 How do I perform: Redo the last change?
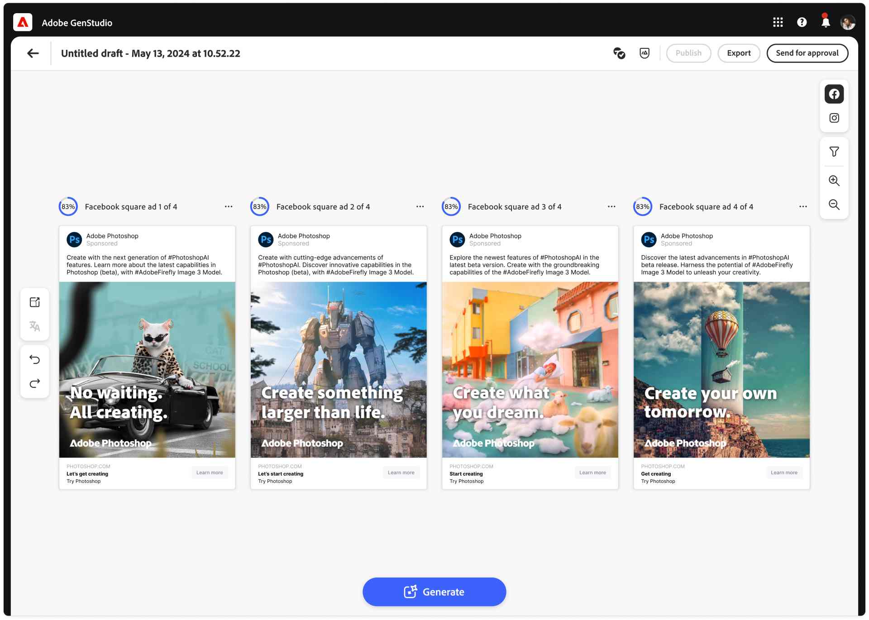[x=35, y=384]
